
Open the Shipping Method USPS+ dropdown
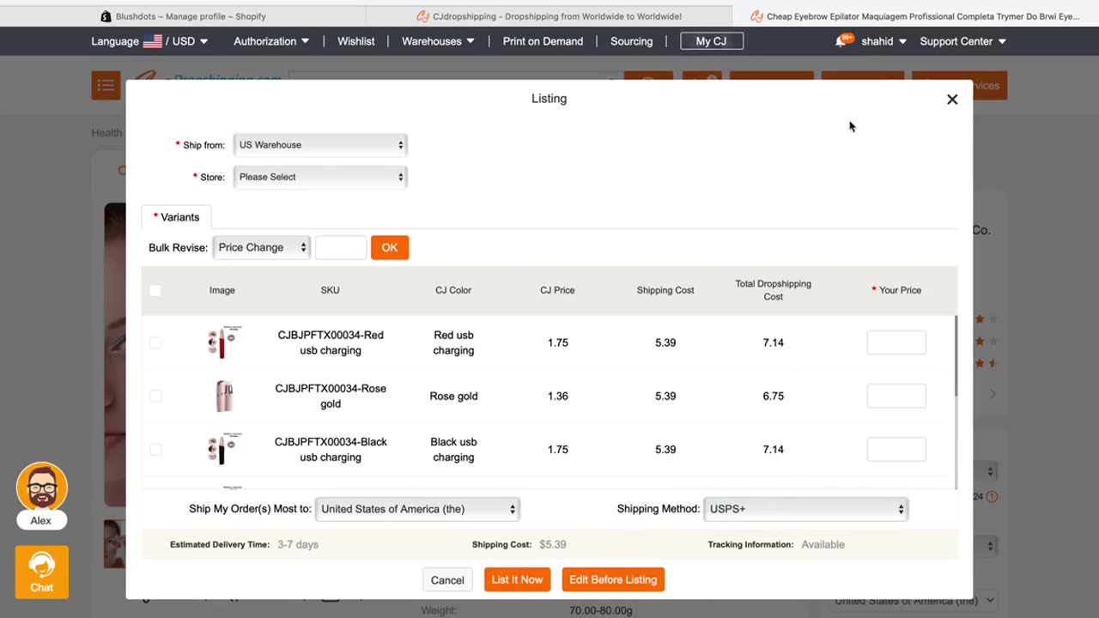click(805, 509)
